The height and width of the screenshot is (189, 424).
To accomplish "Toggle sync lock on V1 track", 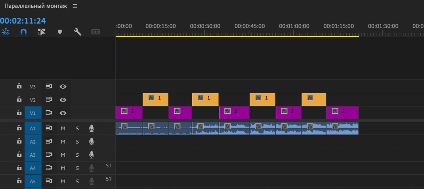I will (x=49, y=113).
